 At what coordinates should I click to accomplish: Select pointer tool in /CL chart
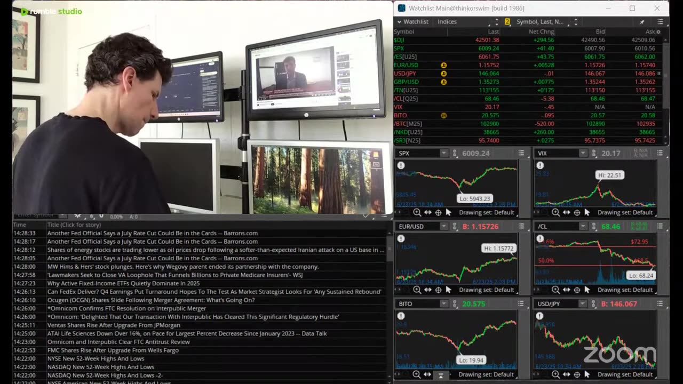click(x=587, y=290)
